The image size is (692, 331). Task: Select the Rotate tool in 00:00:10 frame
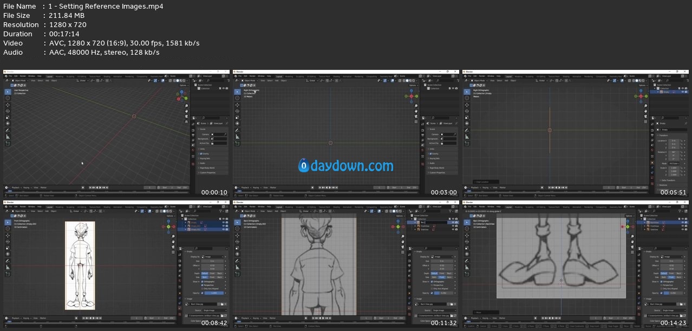tap(8, 111)
